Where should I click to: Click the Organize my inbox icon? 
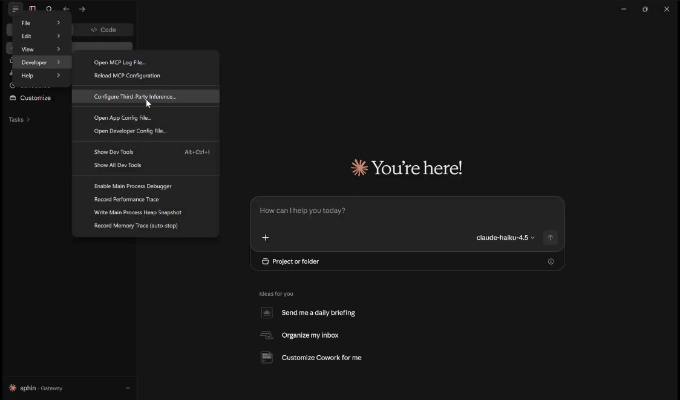click(266, 335)
